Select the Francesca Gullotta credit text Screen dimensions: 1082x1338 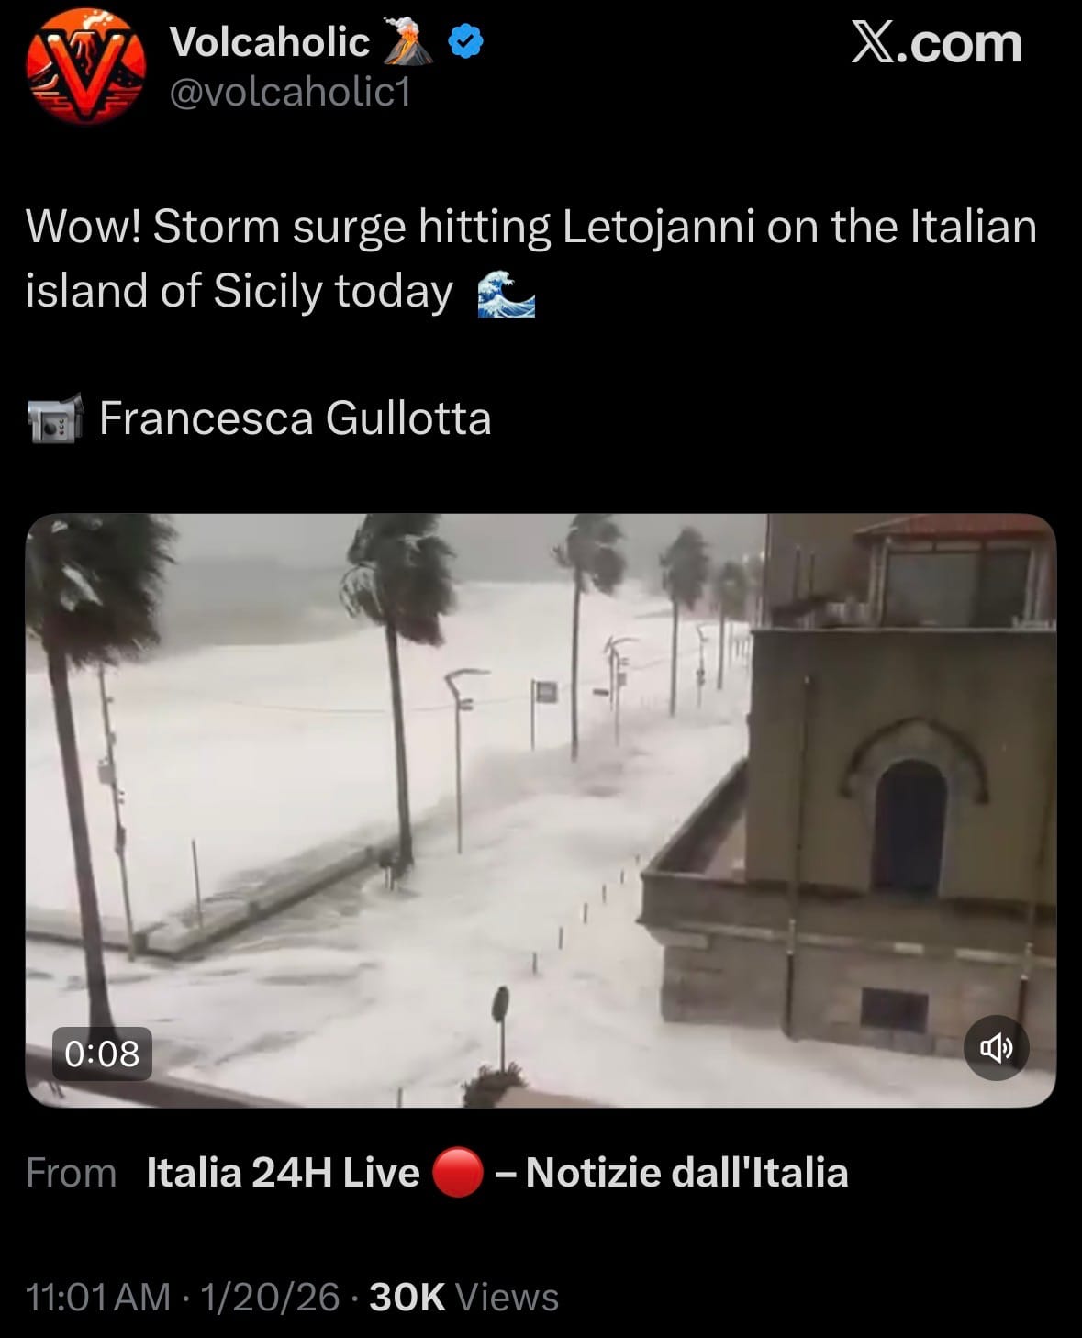click(296, 418)
